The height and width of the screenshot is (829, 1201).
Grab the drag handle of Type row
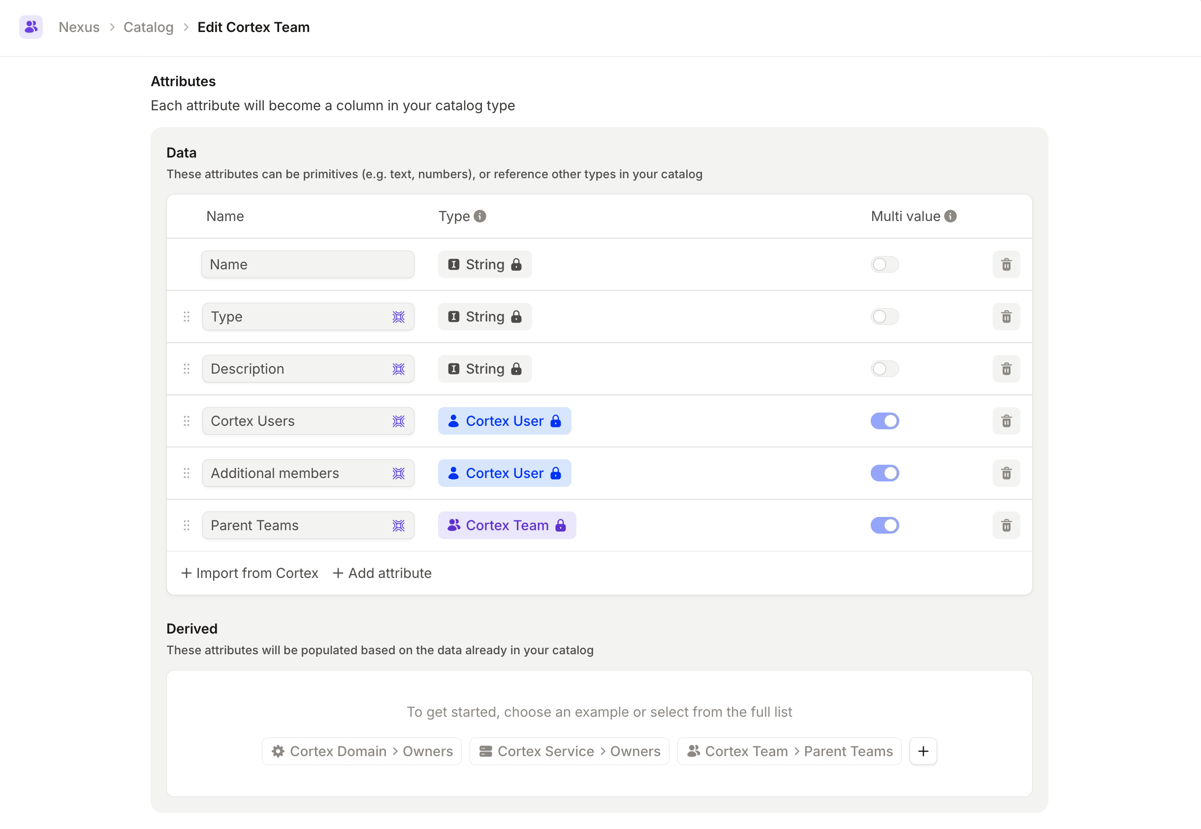187,317
